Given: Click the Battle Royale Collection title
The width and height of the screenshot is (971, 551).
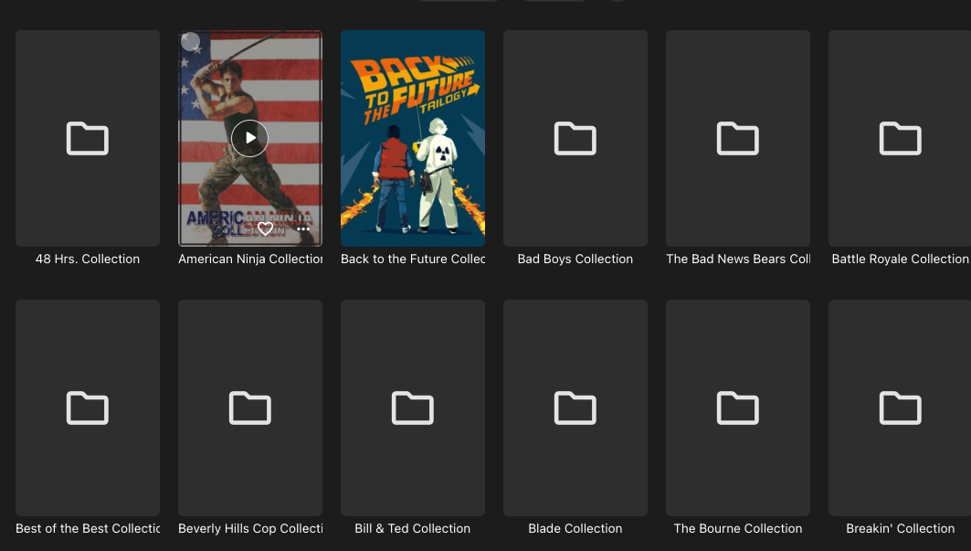Looking at the screenshot, I should [900, 260].
